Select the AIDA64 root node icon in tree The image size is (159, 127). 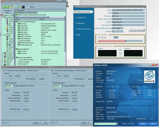[x=3, y=15]
